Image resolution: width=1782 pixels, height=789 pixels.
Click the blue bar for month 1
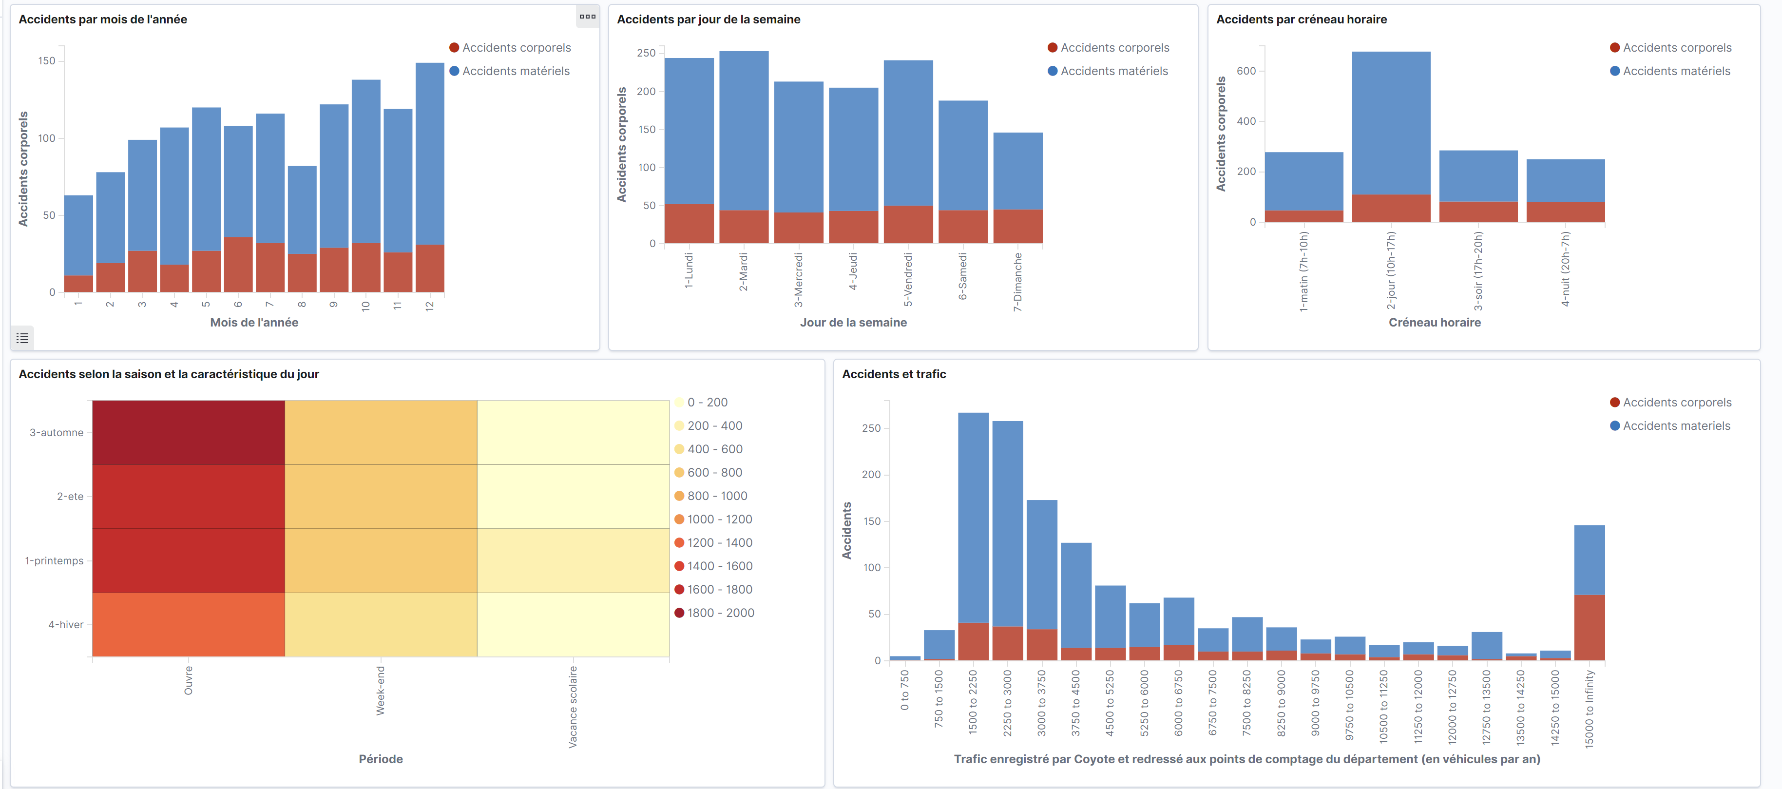[x=78, y=235]
